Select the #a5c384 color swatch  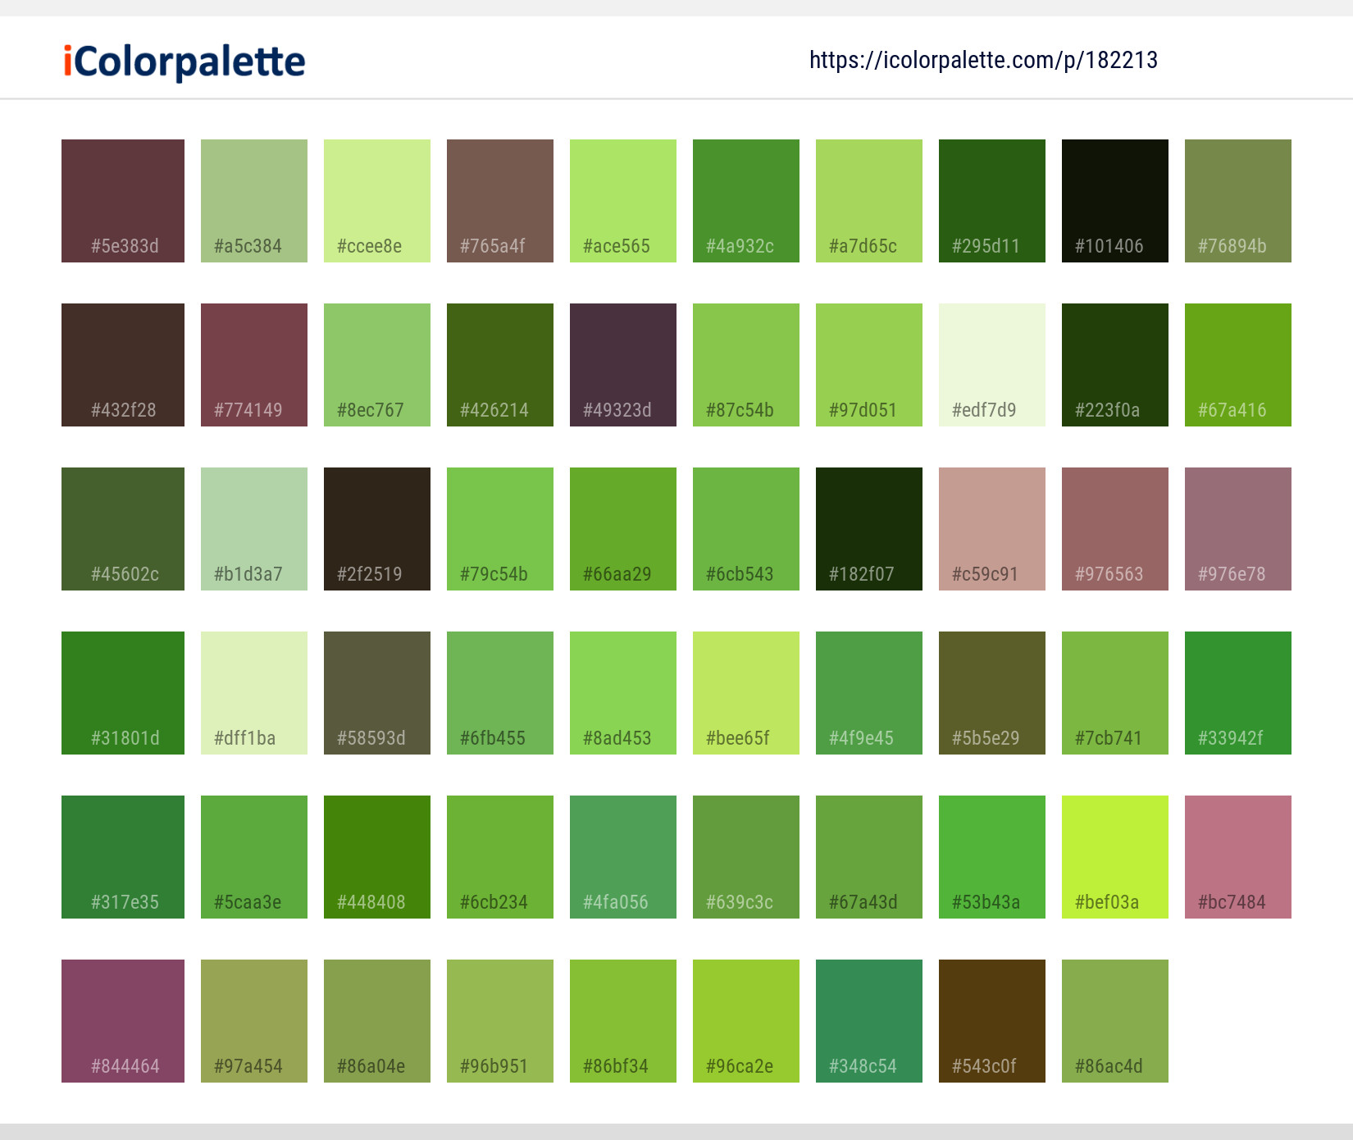[254, 201]
